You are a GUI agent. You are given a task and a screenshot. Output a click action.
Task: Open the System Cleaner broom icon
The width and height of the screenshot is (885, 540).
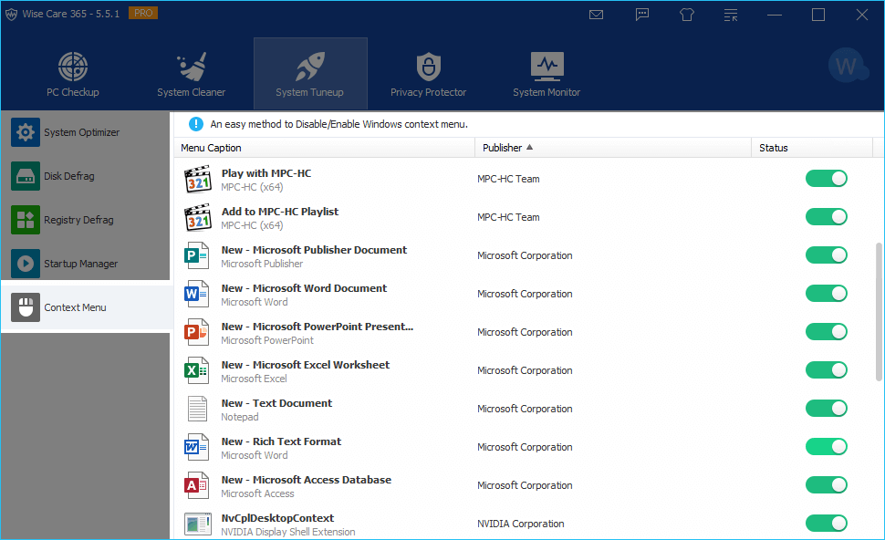(x=192, y=67)
